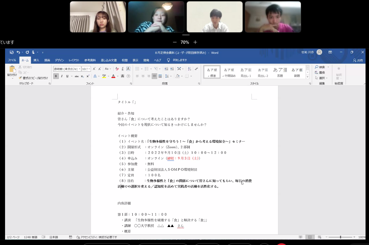
Task: Click the accessibility check status (アクセシビリティ)
Action: click(97, 237)
